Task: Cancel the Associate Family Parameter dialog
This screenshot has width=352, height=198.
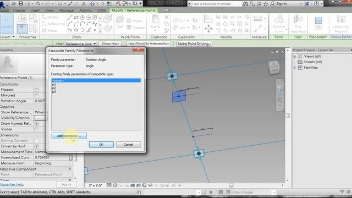Action: (128, 145)
